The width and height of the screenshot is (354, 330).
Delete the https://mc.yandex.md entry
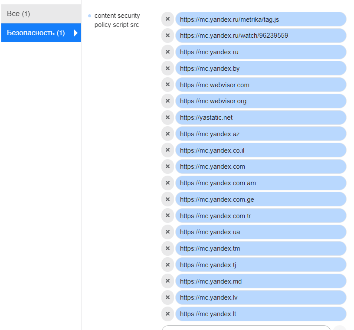coord(167,281)
